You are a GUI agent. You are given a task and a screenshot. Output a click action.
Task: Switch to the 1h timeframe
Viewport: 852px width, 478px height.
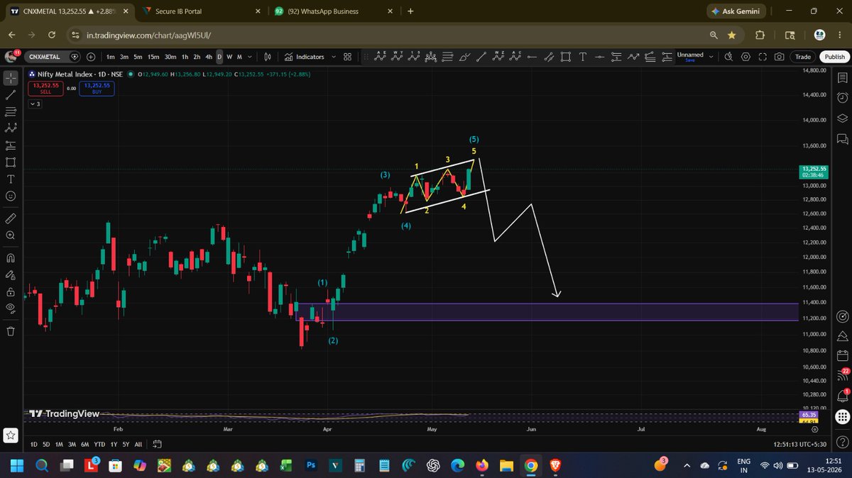pos(185,57)
